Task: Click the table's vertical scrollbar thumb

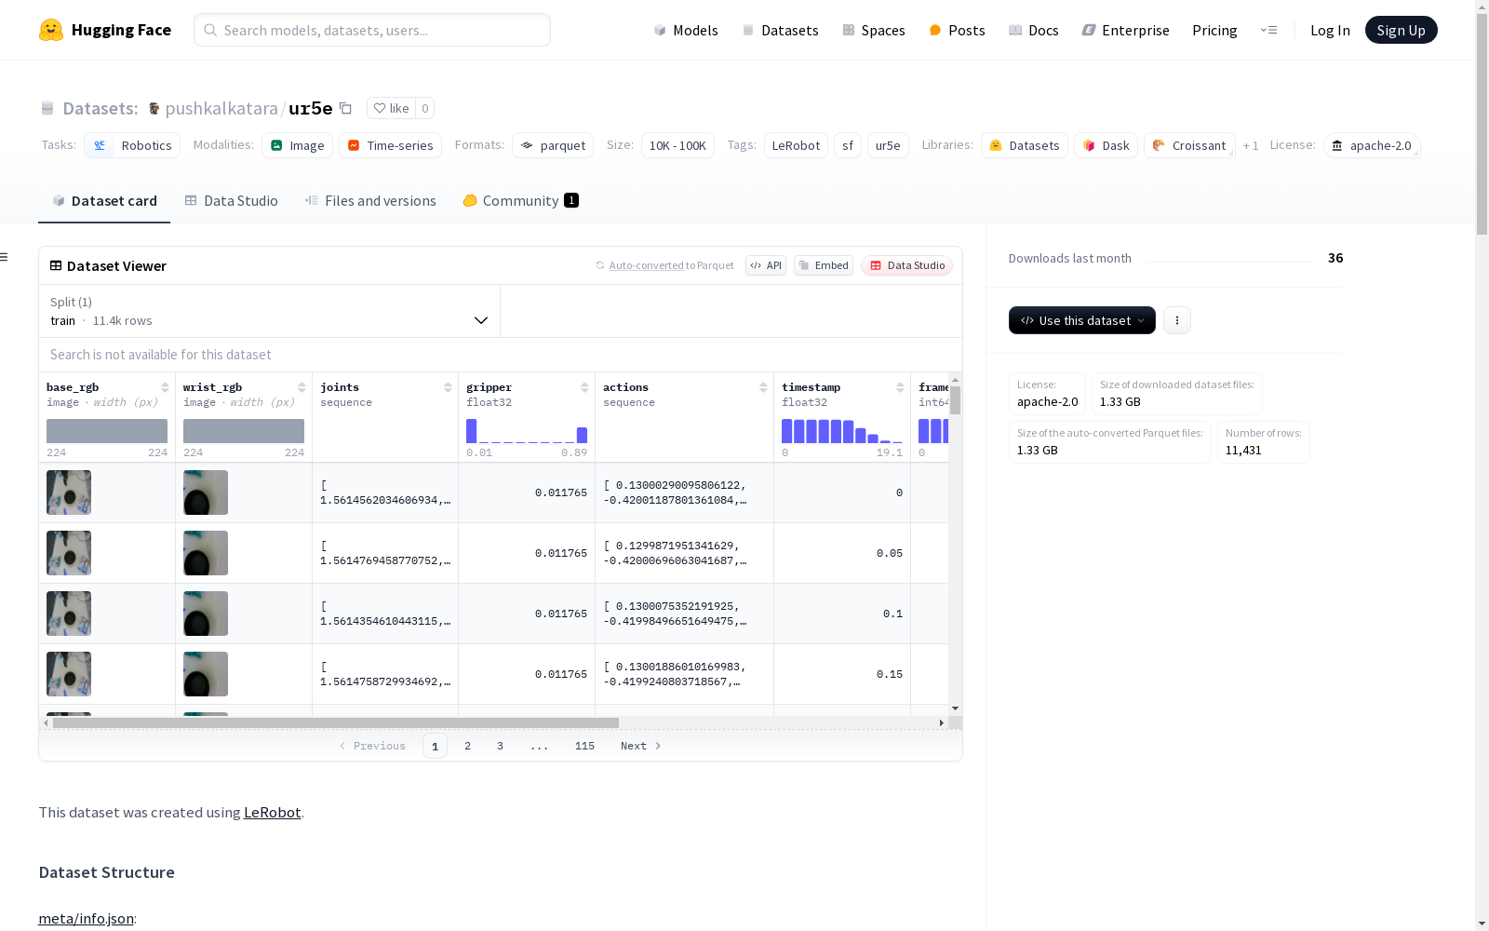Action: (955, 400)
